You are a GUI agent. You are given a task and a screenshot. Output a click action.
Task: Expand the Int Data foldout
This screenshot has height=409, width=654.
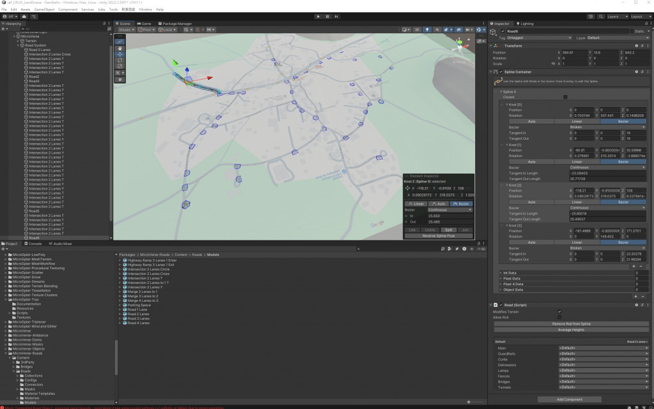[x=501, y=272]
